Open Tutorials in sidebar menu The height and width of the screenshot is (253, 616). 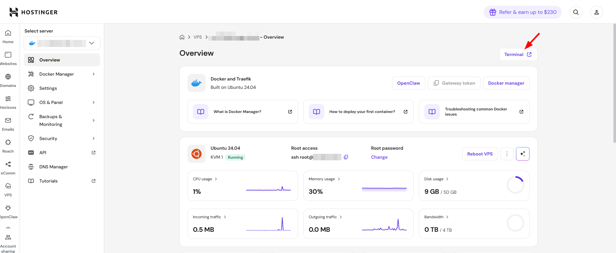pos(62,181)
